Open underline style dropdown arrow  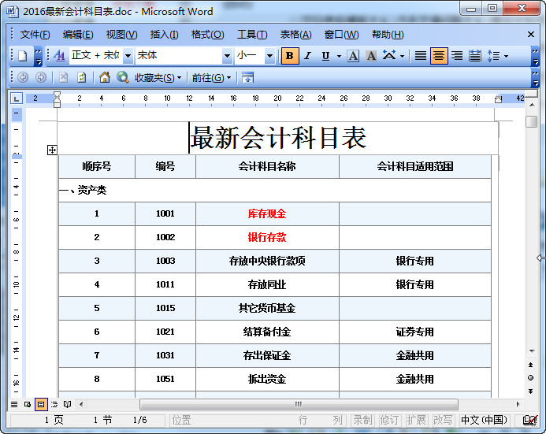coord(339,56)
